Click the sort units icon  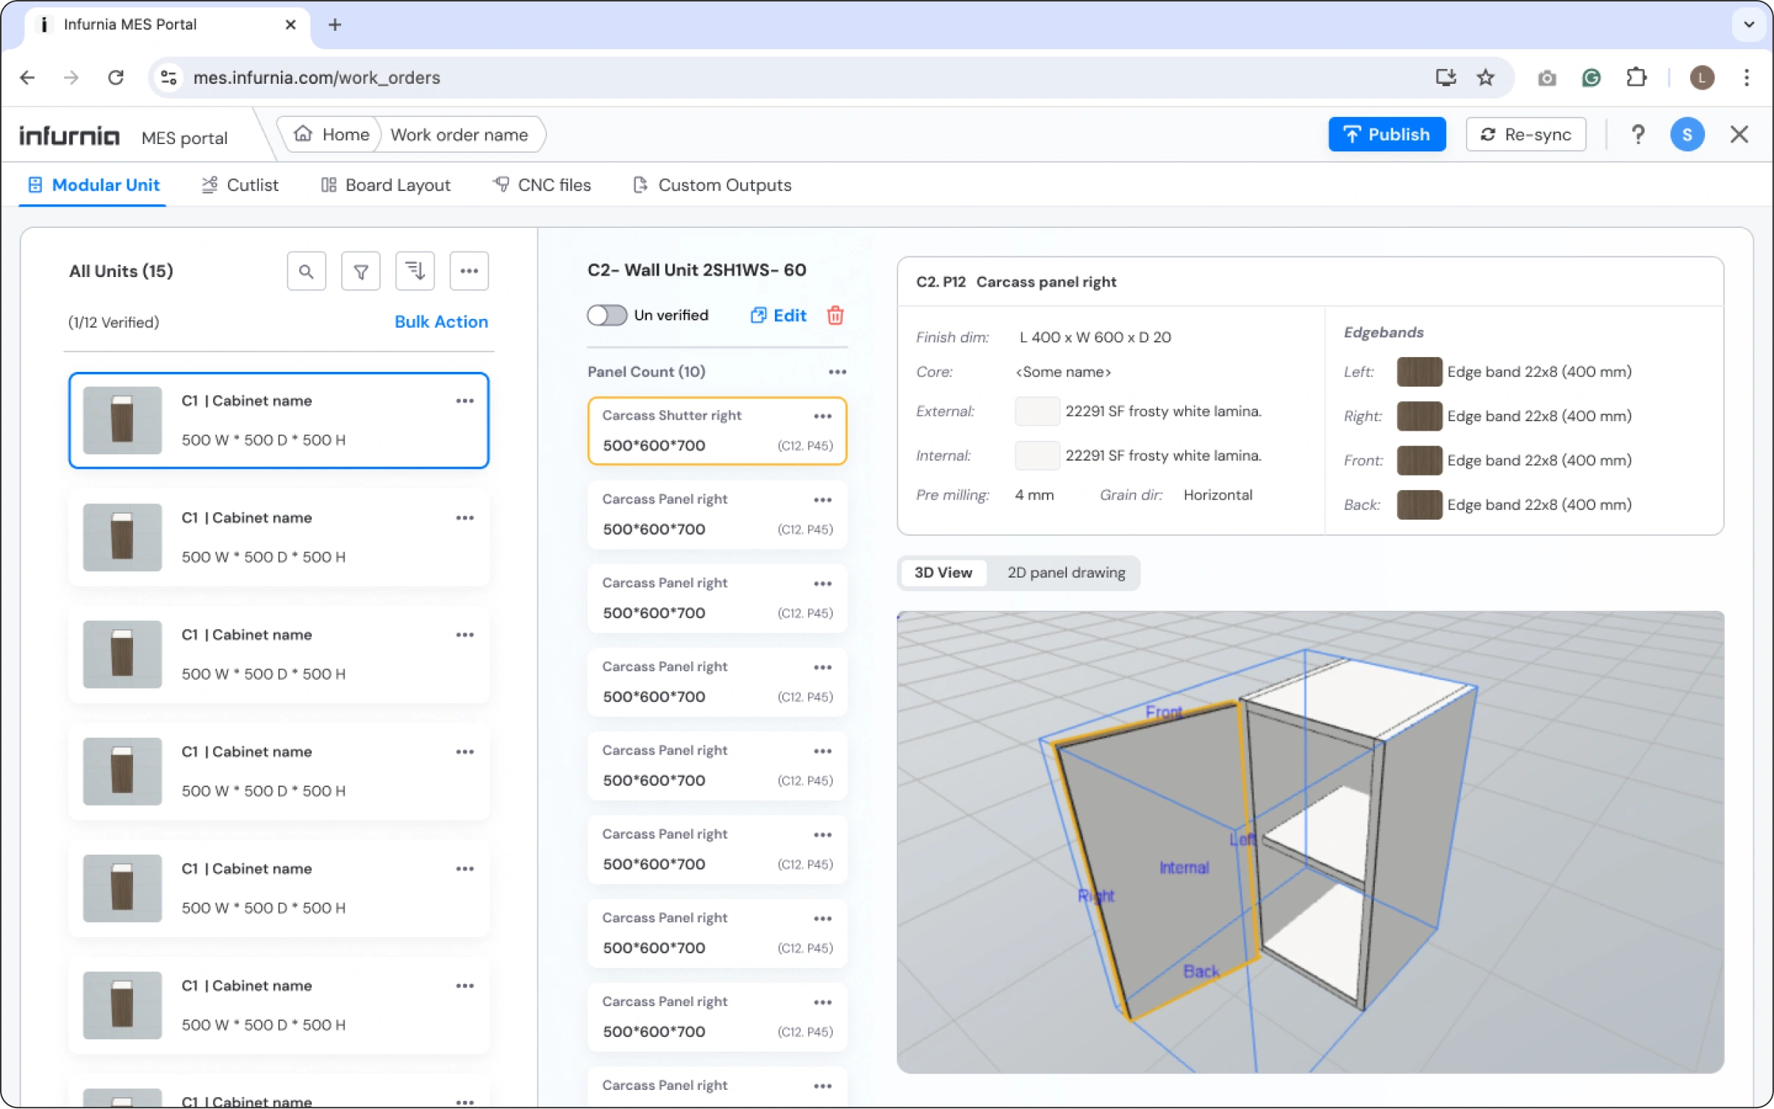(415, 271)
